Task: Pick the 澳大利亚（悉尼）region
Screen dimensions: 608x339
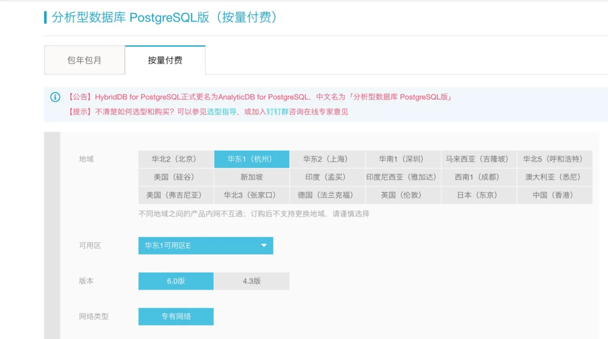Action: pyautogui.click(x=555, y=177)
